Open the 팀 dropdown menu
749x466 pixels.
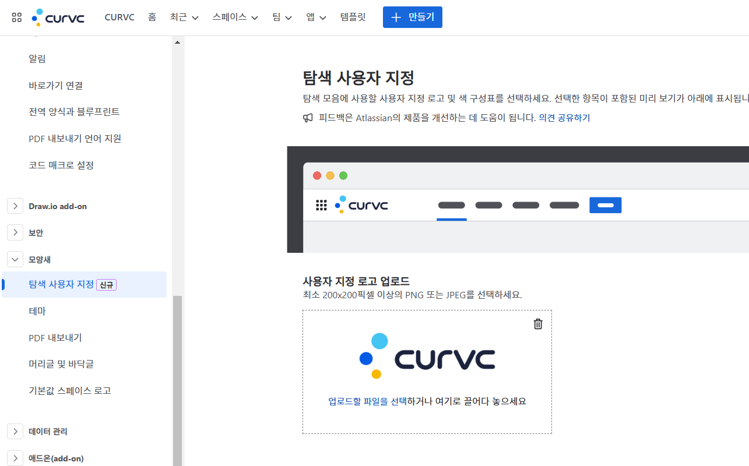point(282,17)
